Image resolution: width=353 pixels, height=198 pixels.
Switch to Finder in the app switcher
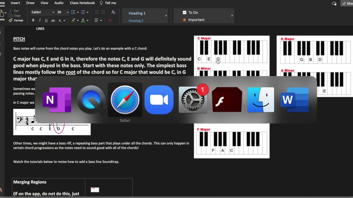tap(261, 100)
